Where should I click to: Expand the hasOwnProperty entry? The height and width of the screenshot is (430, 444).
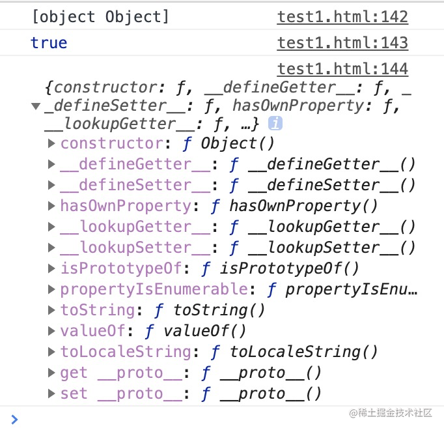51,206
